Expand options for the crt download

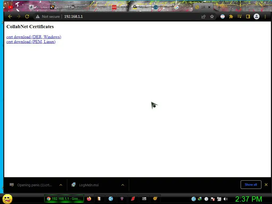click(x=61, y=185)
